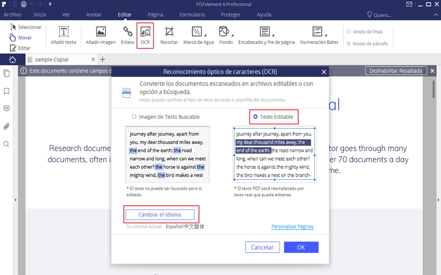Switch to the Inicio tab

point(40,15)
